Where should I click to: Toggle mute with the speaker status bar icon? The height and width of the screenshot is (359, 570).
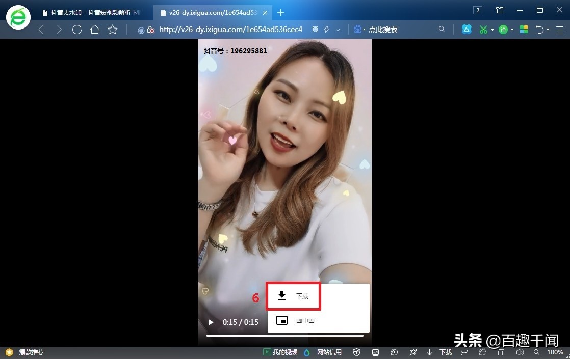[520, 352]
